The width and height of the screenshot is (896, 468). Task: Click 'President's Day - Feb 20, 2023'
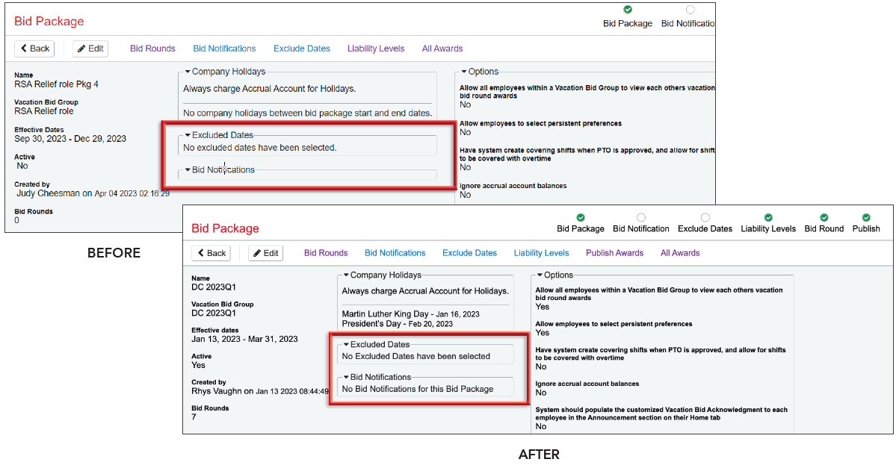[397, 324]
